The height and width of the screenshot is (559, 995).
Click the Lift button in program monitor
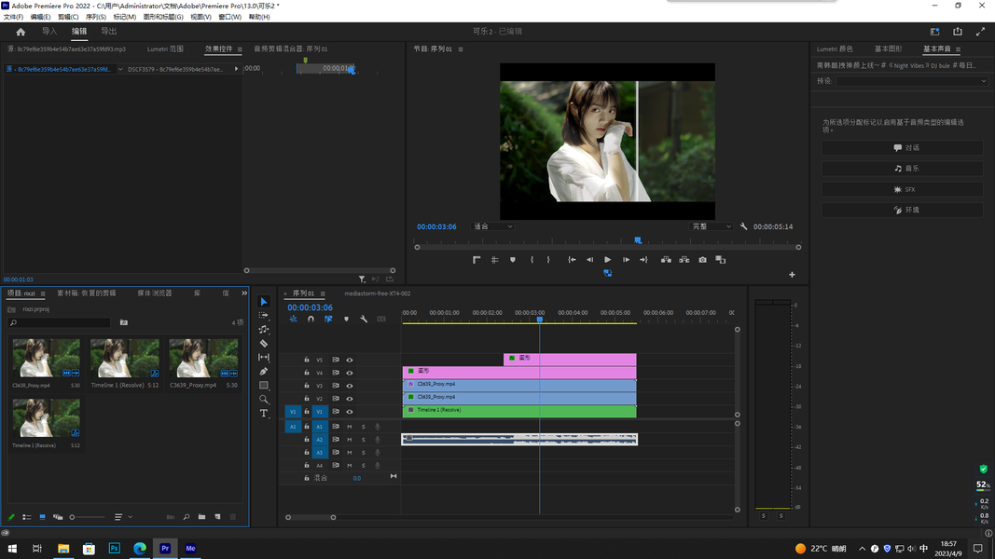pyautogui.click(x=666, y=260)
